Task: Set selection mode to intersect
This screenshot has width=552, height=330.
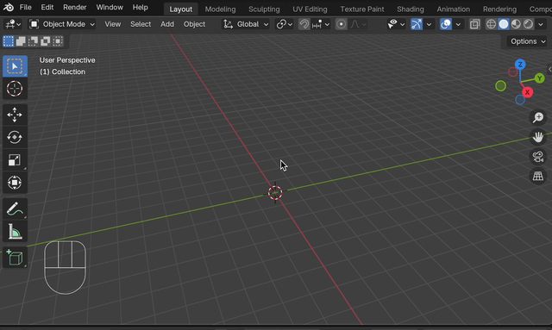Action: tap(58, 41)
